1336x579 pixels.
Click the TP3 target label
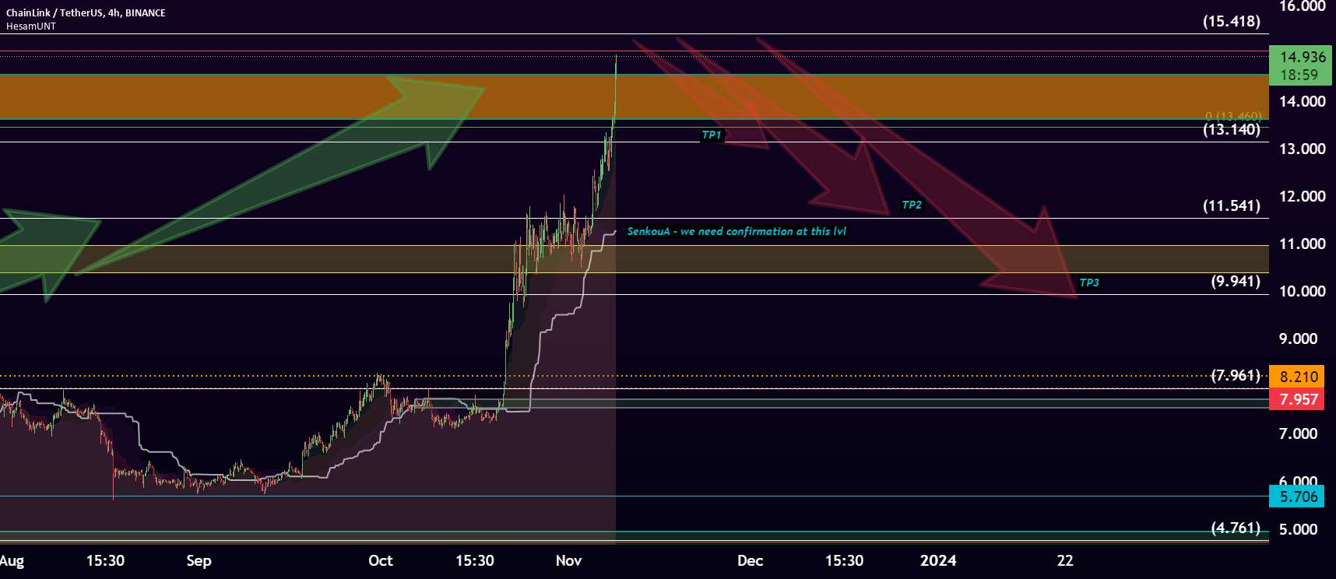coord(1089,282)
